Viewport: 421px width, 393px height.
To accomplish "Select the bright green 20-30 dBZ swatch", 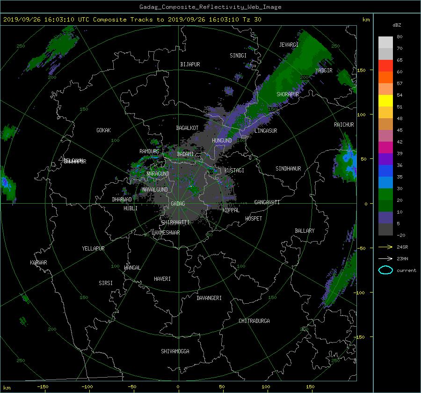I will click(x=385, y=194).
